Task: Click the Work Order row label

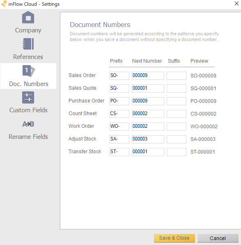Action: point(81,126)
